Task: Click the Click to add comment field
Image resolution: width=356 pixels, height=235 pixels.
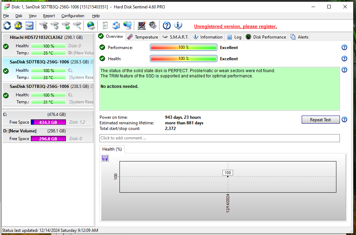Action: [x=220, y=138]
